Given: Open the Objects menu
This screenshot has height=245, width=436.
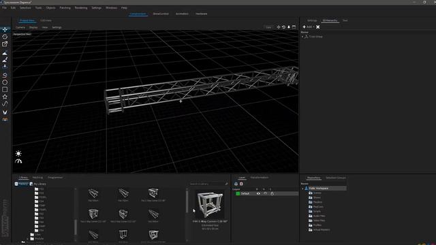Looking at the screenshot, I should (50, 7).
